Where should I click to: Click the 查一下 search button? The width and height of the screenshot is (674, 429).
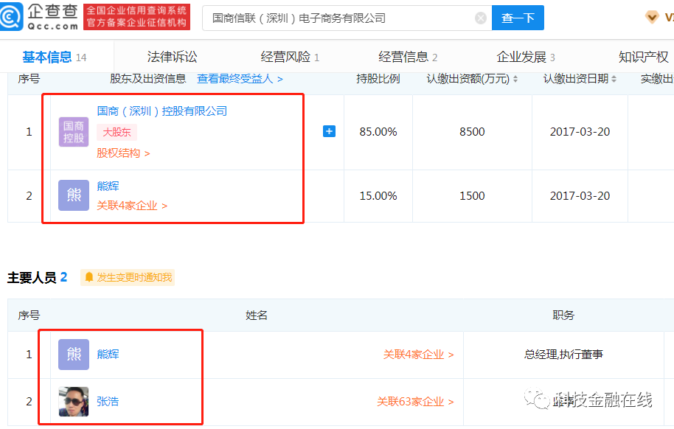pos(518,17)
